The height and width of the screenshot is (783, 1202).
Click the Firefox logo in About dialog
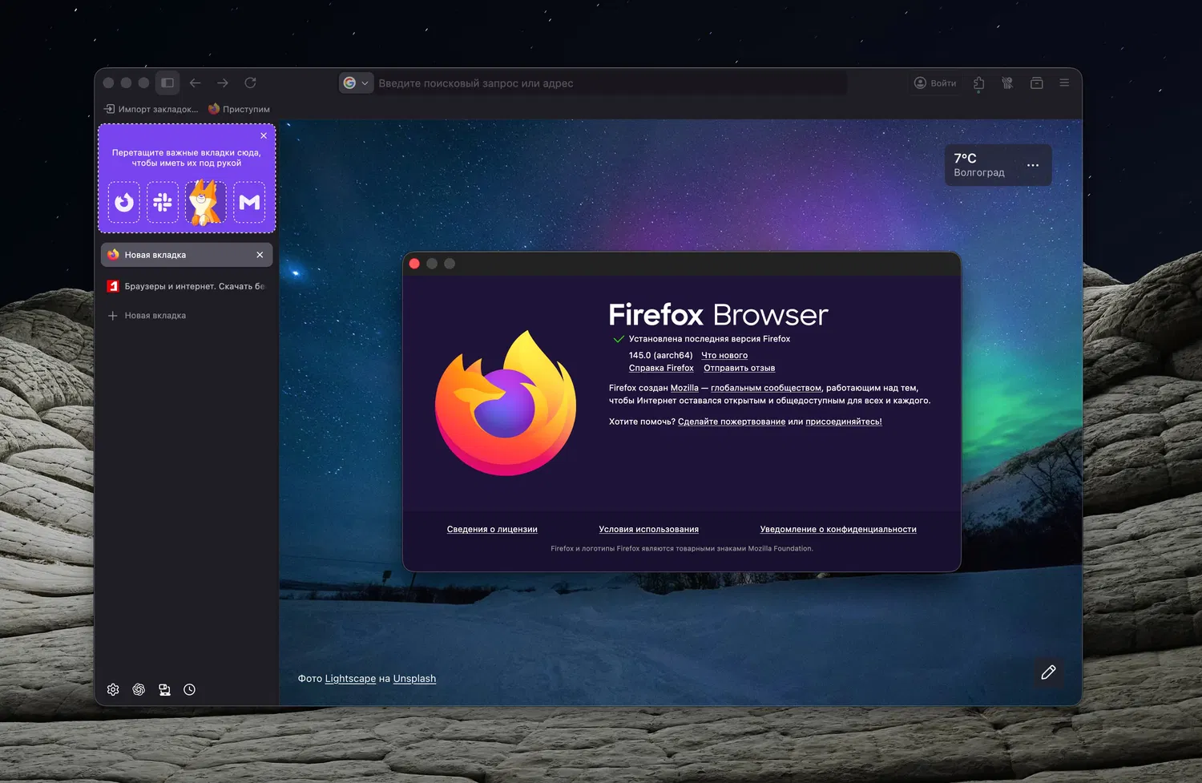click(506, 403)
